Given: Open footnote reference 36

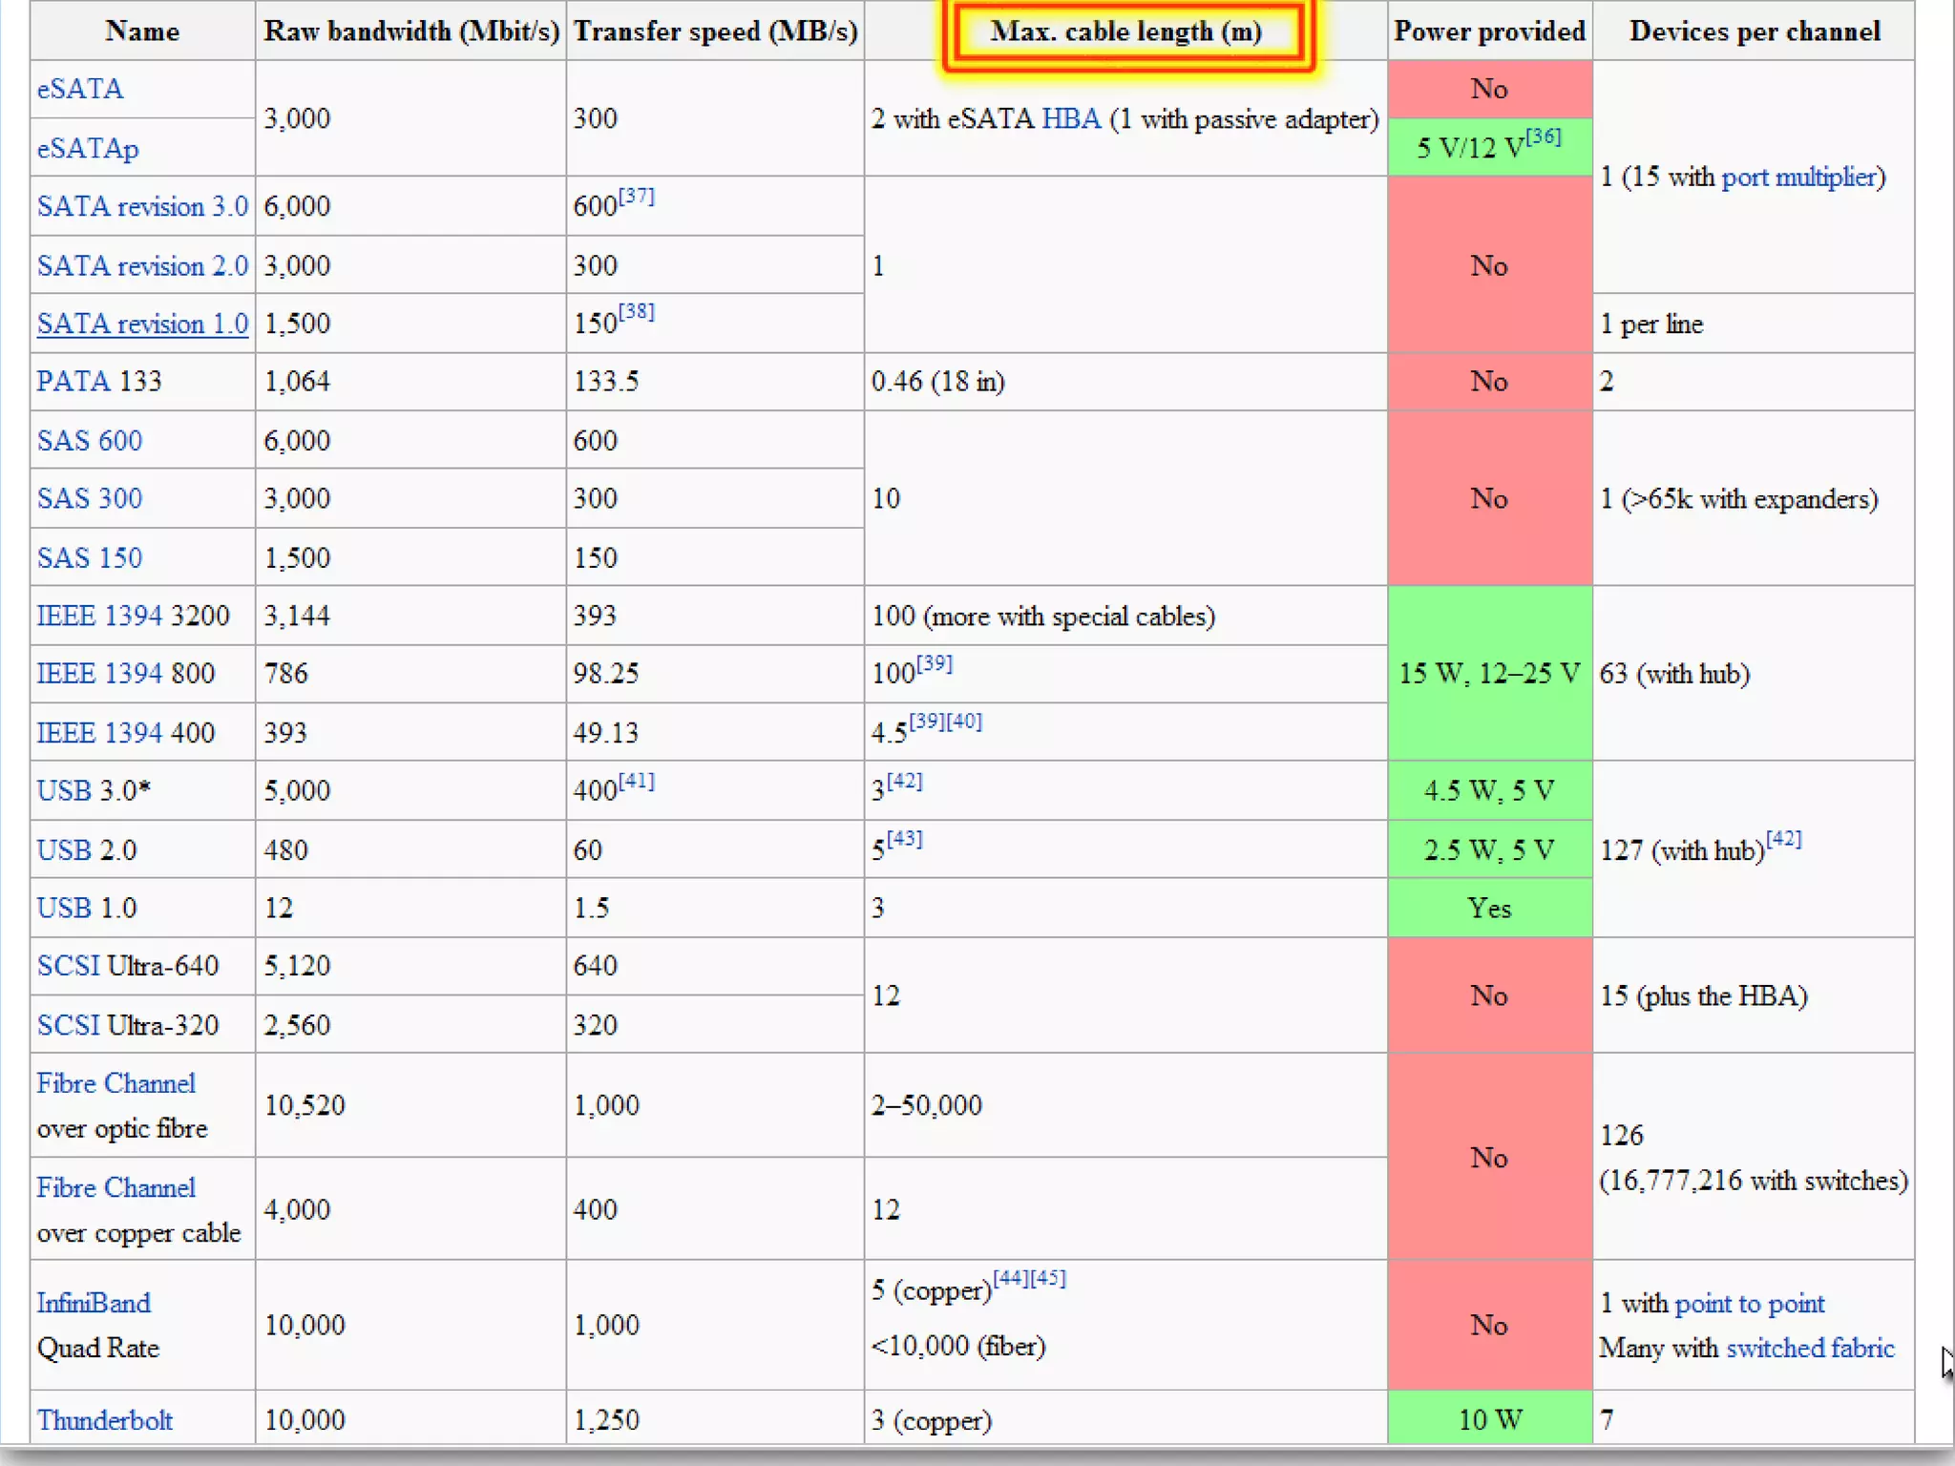Looking at the screenshot, I should point(1544,136).
